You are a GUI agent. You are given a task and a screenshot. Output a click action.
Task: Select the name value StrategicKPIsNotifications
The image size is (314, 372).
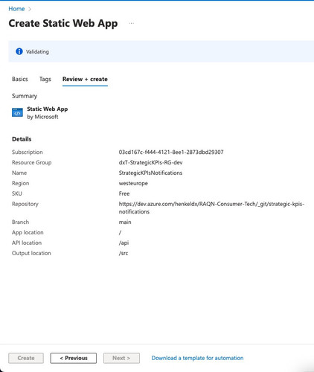[150, 173]
